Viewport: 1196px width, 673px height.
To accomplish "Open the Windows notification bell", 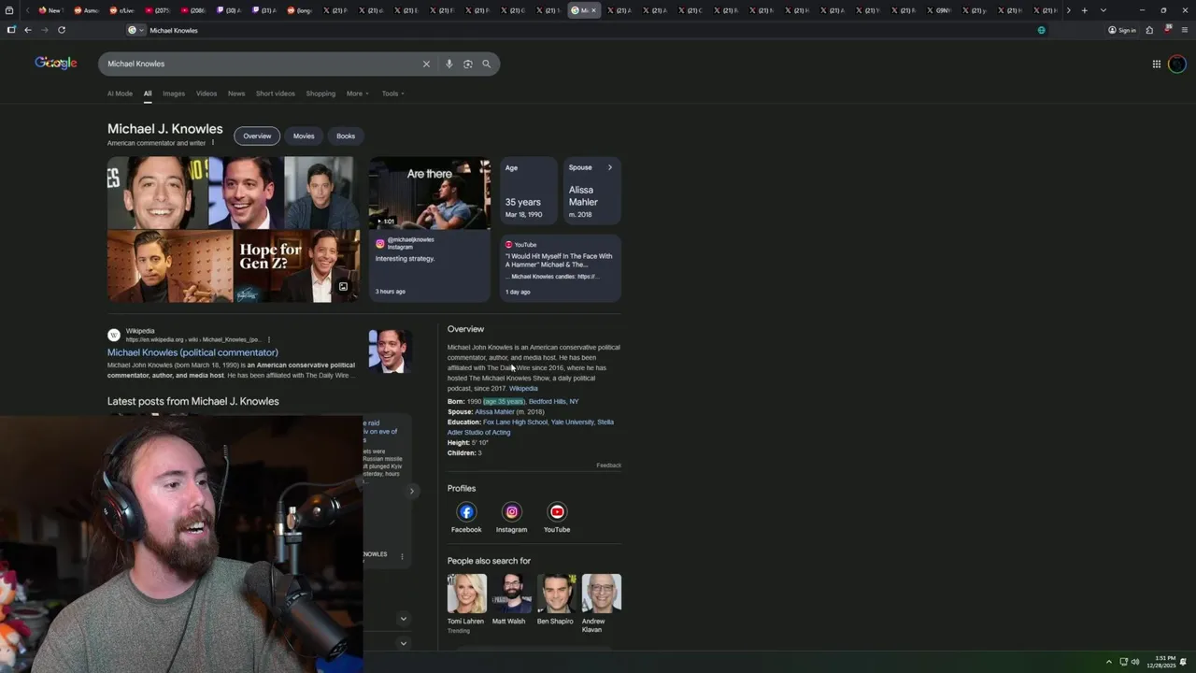I will [1183, 662].
